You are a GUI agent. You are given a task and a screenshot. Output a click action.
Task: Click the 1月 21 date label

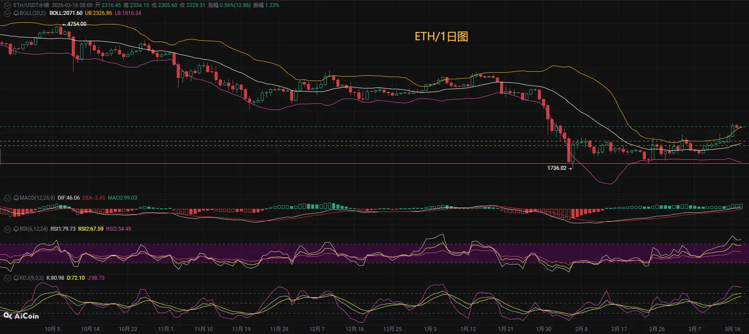[x=506, y=329]
